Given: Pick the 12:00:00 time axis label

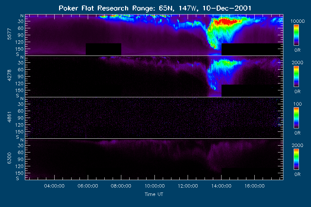Looking at the screenshot, I should [188, 186].
